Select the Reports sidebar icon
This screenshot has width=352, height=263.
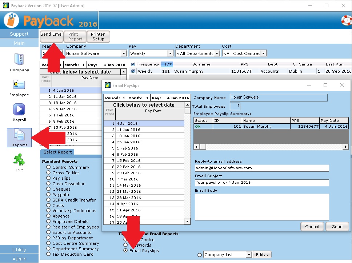click(x=19, y=135)
